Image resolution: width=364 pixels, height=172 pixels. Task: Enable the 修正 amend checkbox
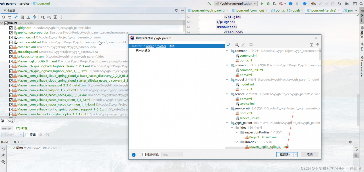point(27,135)
